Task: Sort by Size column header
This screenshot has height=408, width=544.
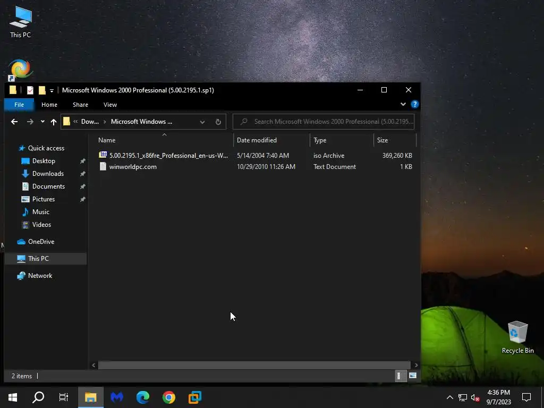Action: [382, 140]
